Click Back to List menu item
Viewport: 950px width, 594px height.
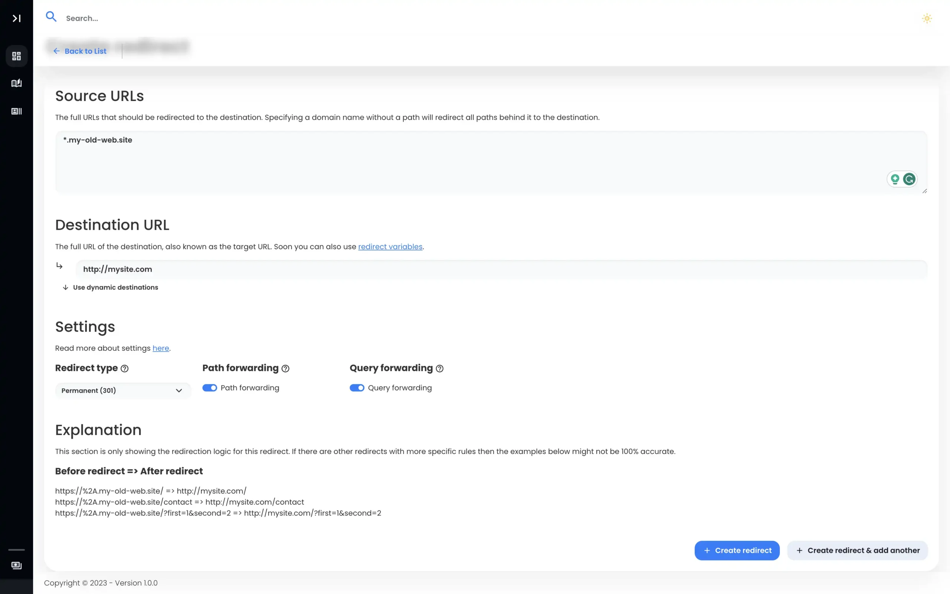click(79, 51)
